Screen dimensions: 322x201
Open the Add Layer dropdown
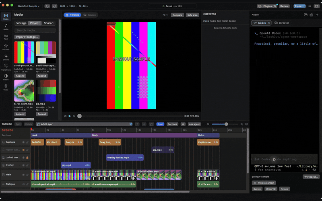pos(84,124)
